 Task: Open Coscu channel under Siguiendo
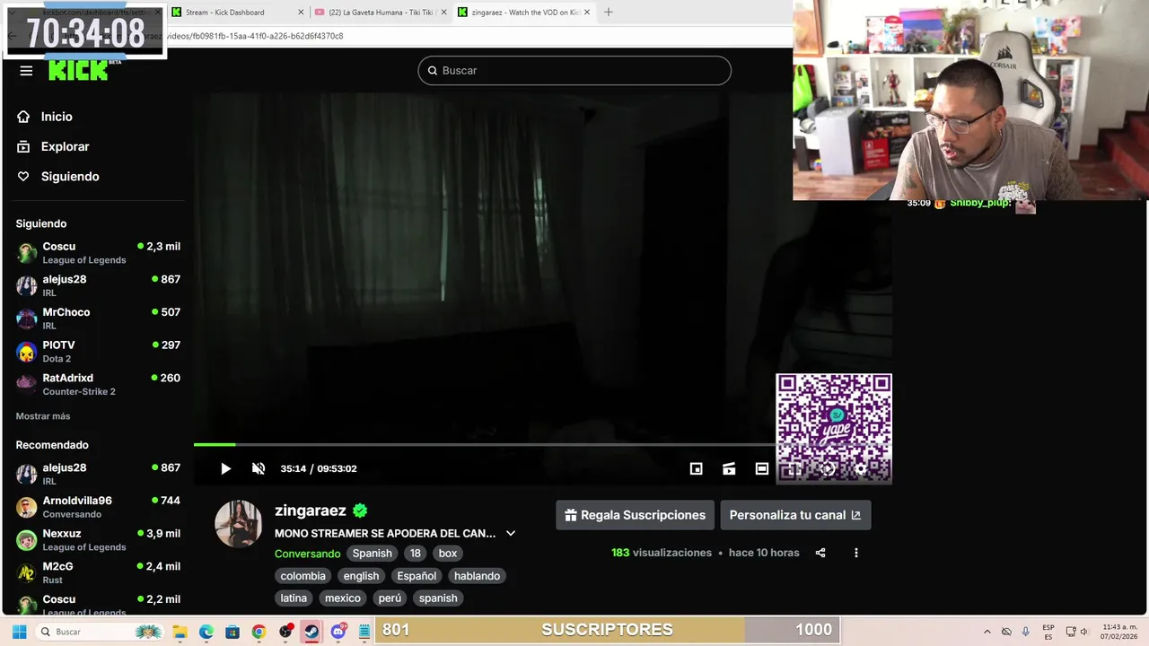[98, 253]
